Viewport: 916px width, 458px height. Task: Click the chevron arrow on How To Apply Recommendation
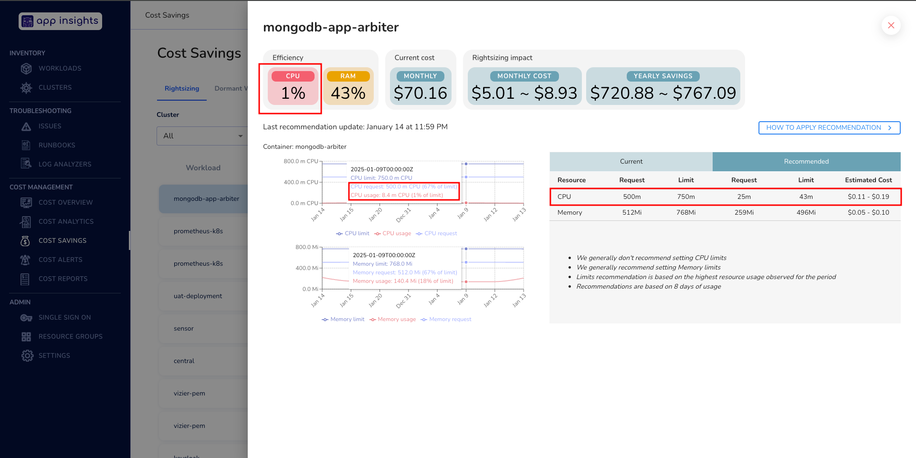pos(890,128)
